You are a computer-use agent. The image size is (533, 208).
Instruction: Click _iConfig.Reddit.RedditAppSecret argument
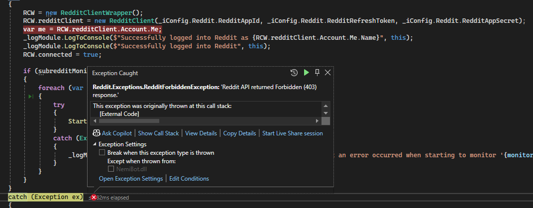tap(460, 21)
